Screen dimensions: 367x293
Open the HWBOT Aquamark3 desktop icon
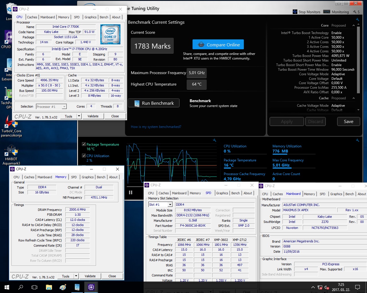click(11, 155)
